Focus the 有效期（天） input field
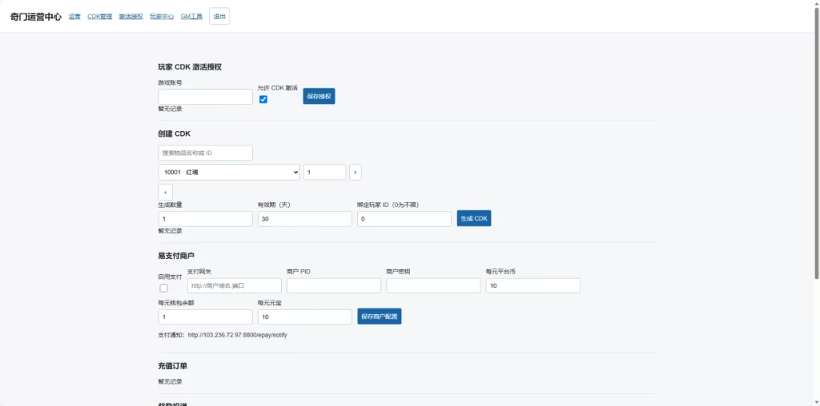820x406 pixels. click(305, 219)
